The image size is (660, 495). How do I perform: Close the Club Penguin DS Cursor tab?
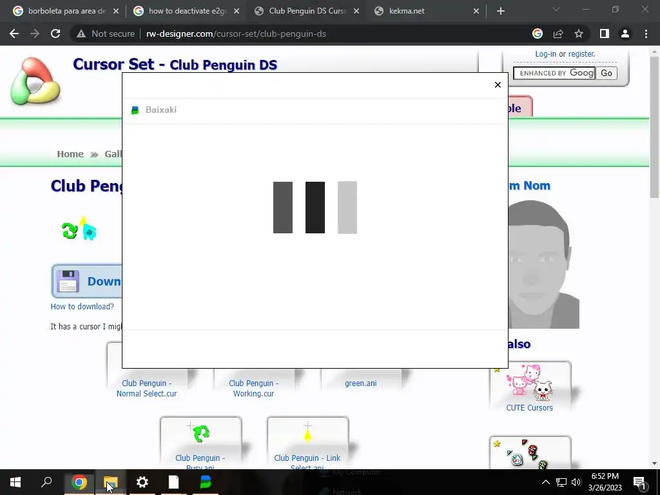[356, 11]
